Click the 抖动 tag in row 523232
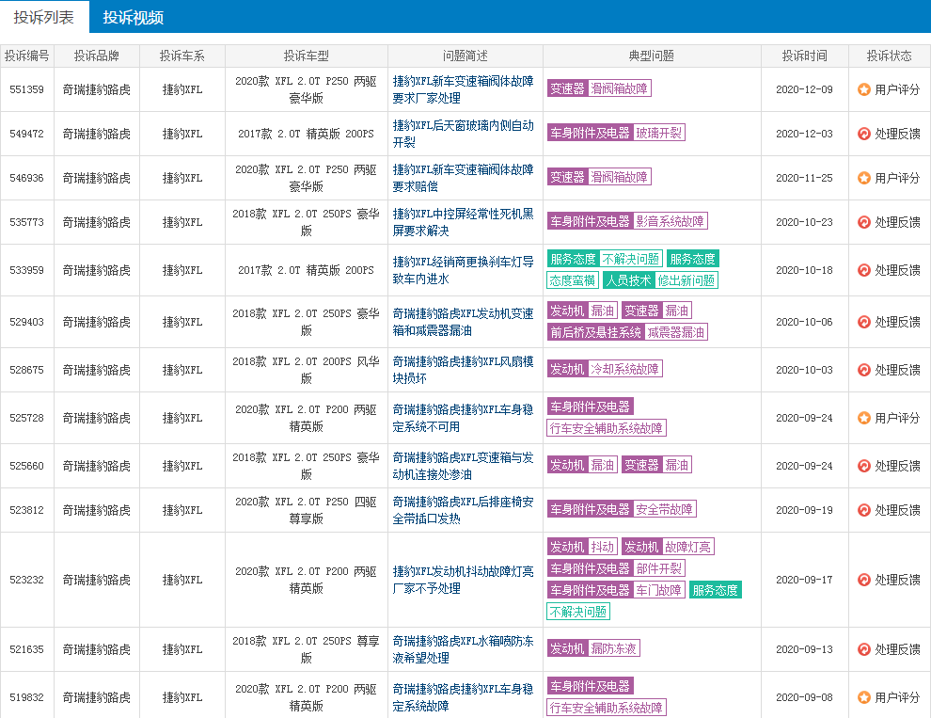Screen dimensions: 931x718 [603, 547]
